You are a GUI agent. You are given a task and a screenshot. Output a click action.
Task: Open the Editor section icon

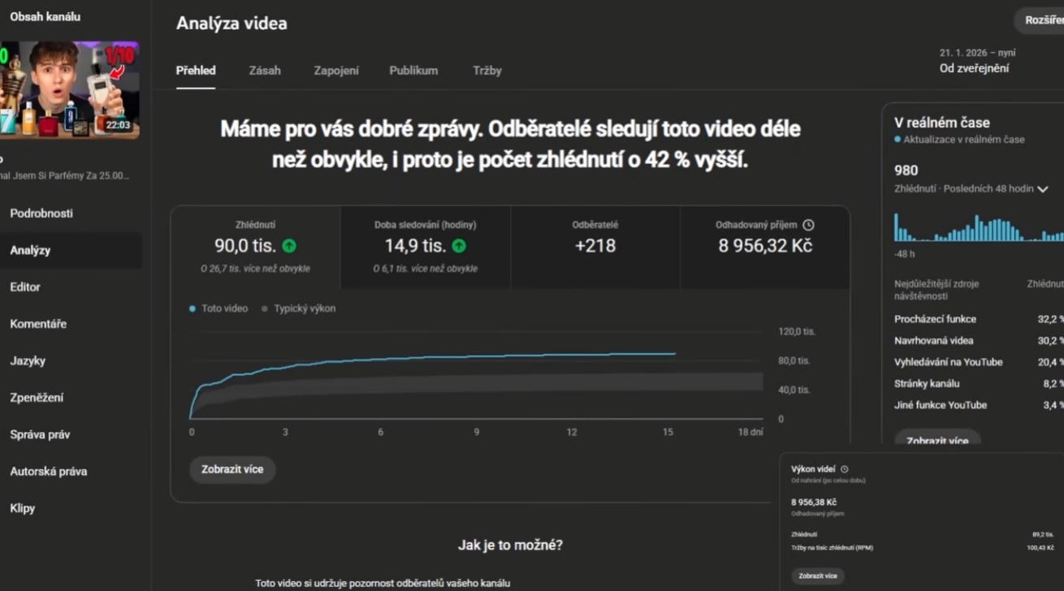24,287
